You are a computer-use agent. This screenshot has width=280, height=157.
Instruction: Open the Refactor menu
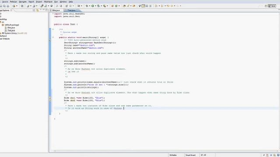tap(14, 2)
